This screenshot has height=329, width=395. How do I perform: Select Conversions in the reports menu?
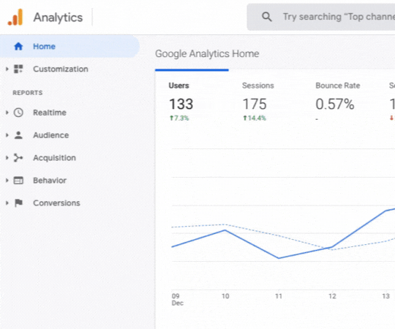click(56, 203)
